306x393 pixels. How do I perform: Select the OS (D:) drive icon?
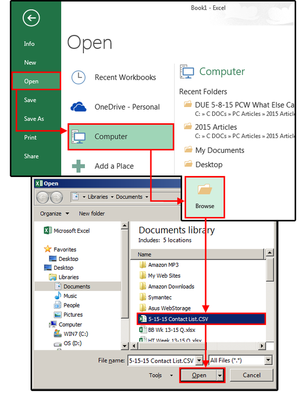pos(58,344)
